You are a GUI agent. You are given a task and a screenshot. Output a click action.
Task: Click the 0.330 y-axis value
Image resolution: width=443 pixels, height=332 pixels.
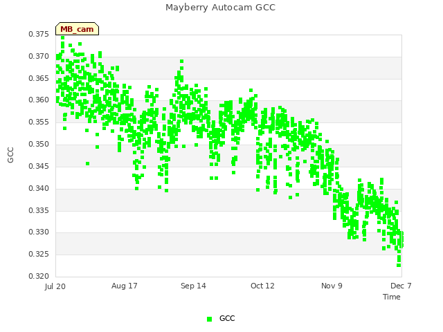(x=39, y=232)
